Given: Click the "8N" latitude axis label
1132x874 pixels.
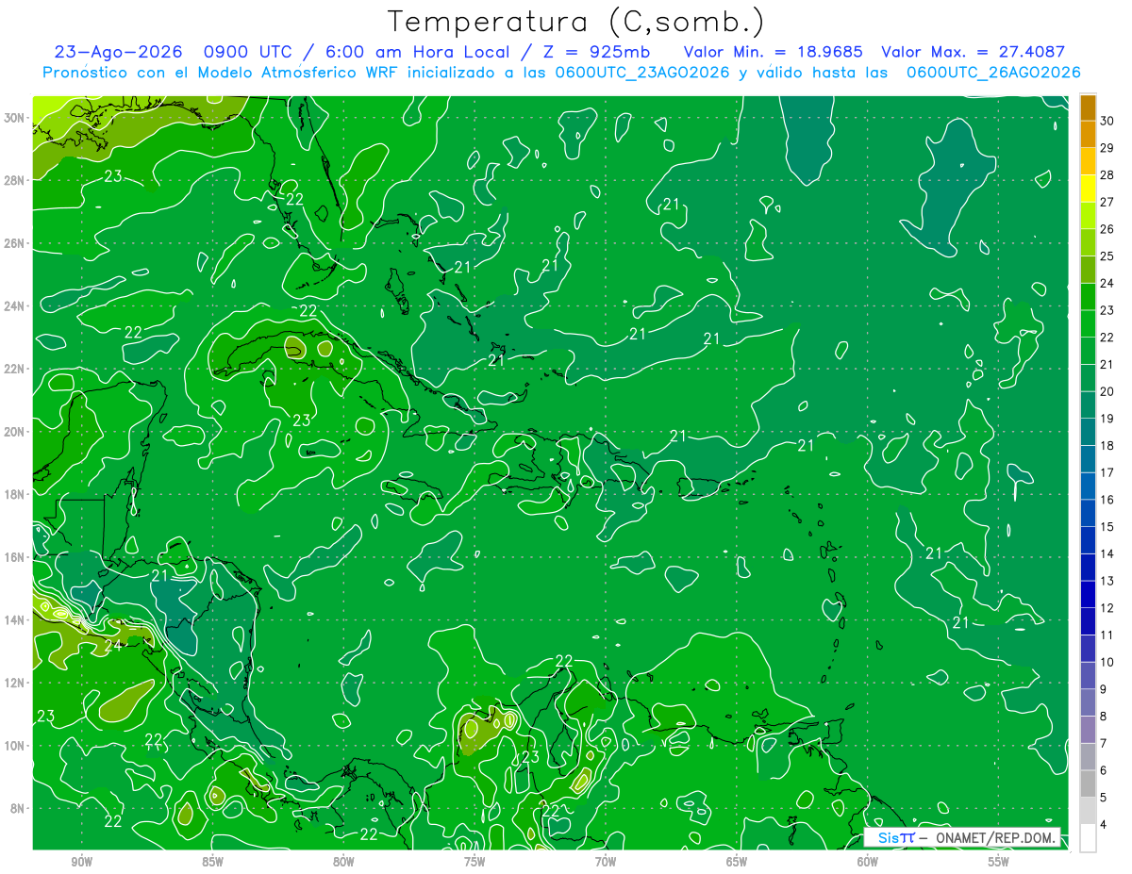Looking at the screenshot, I should click(x=18, y=809).
